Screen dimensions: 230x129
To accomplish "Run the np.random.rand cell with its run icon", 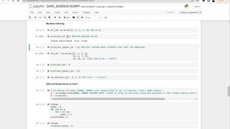I will [48, 91].
